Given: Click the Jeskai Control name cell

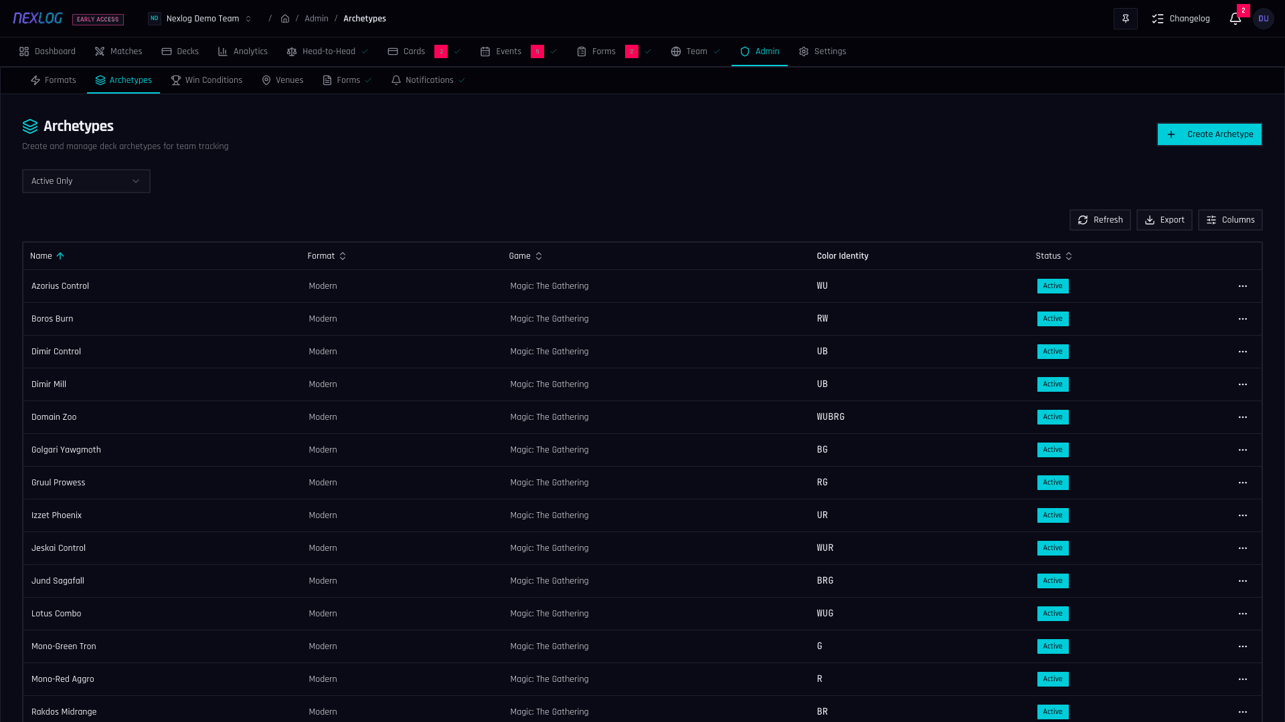Looking at the screenshot, I should tap(58, 548).
